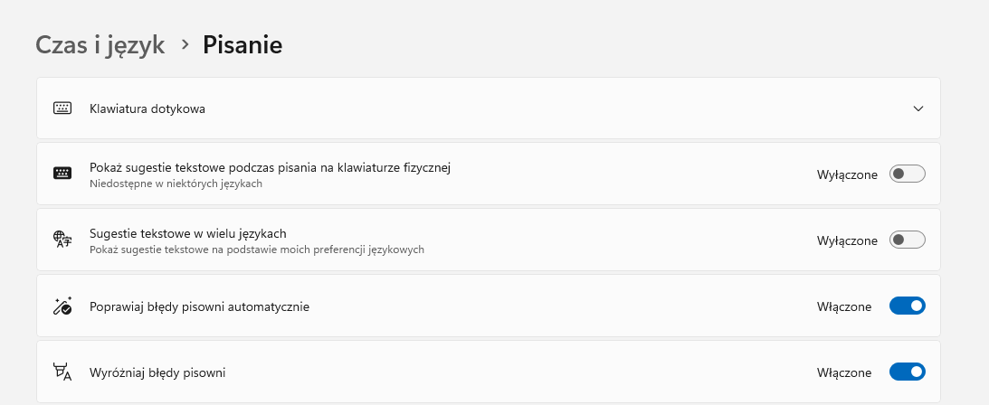This screenshot has width=989, height=405.
Task: Disable automatic spelling correction toggle
Action: (907, 306)
